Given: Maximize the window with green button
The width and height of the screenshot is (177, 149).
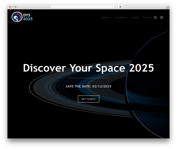Looking at the screenshot, I should 16,7.
